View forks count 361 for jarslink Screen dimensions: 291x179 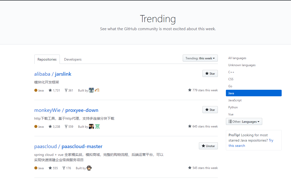[69, 91]
